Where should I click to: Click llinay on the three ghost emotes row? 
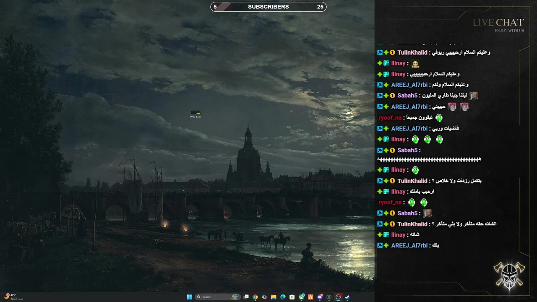point(398,139)
